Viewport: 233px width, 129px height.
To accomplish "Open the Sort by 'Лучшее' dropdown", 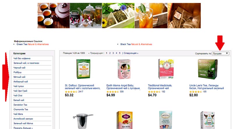I will 220,54.
